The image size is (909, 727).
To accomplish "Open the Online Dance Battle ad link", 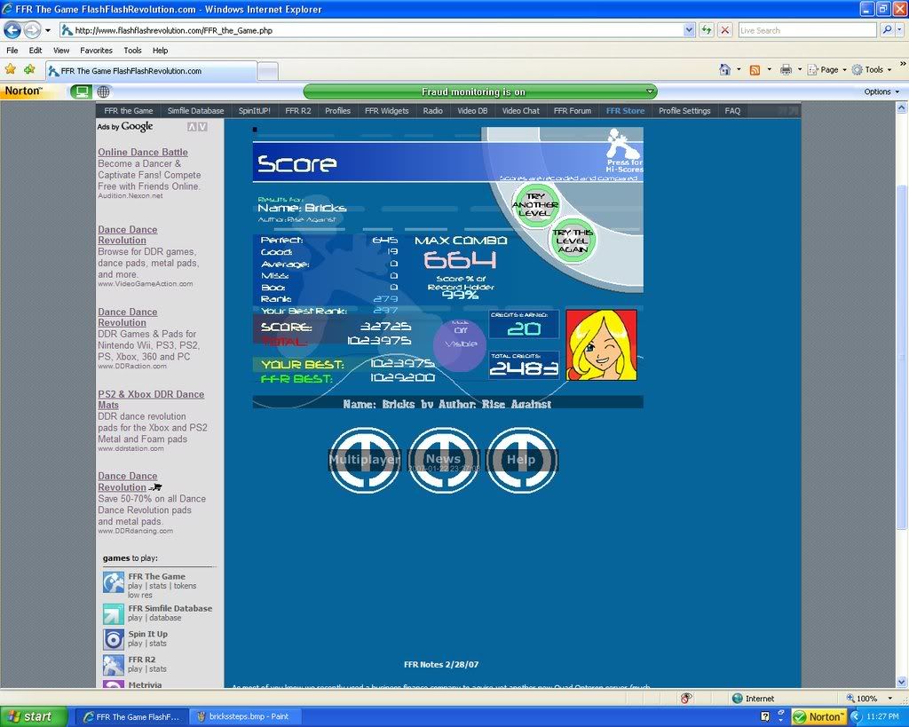I will point(143,153).
